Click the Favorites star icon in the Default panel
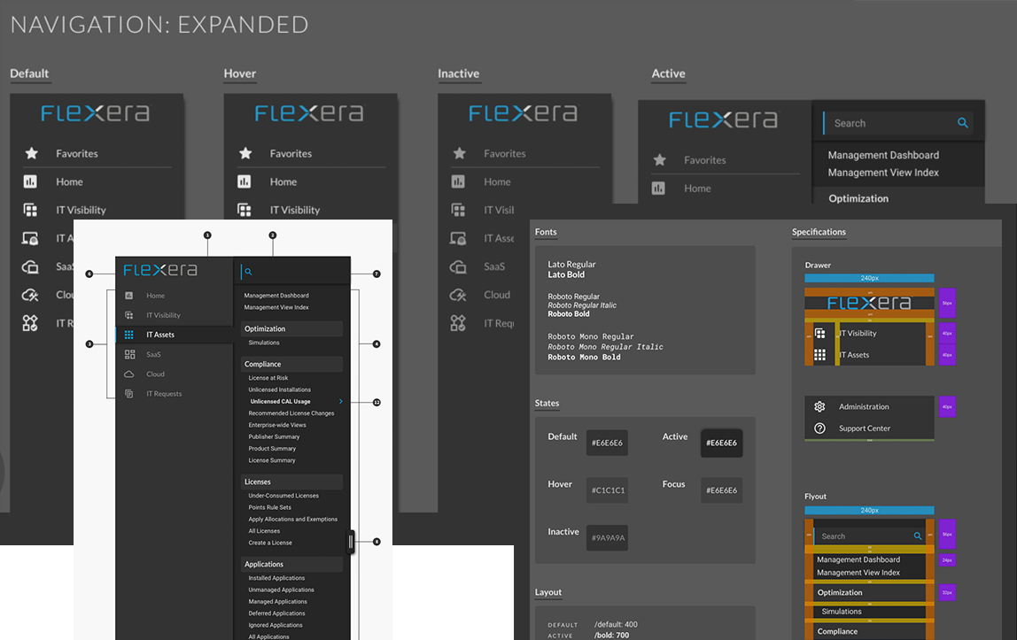 point(31,153)
